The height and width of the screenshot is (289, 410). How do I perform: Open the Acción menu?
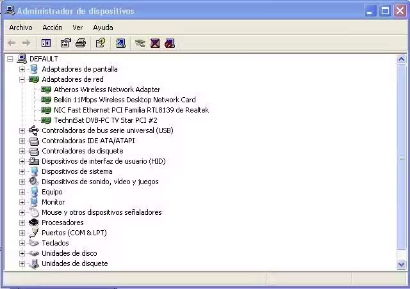point(53,27)
